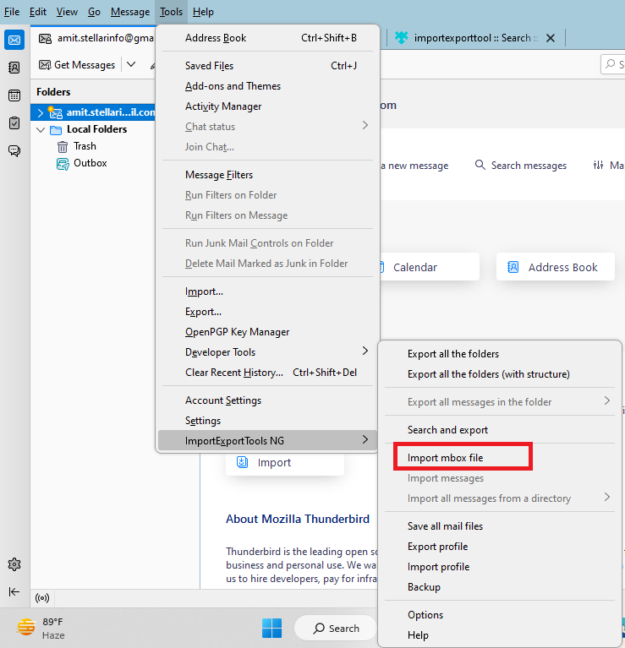
Task: Open the Message menu in menu bar
Action: (129, 12)
